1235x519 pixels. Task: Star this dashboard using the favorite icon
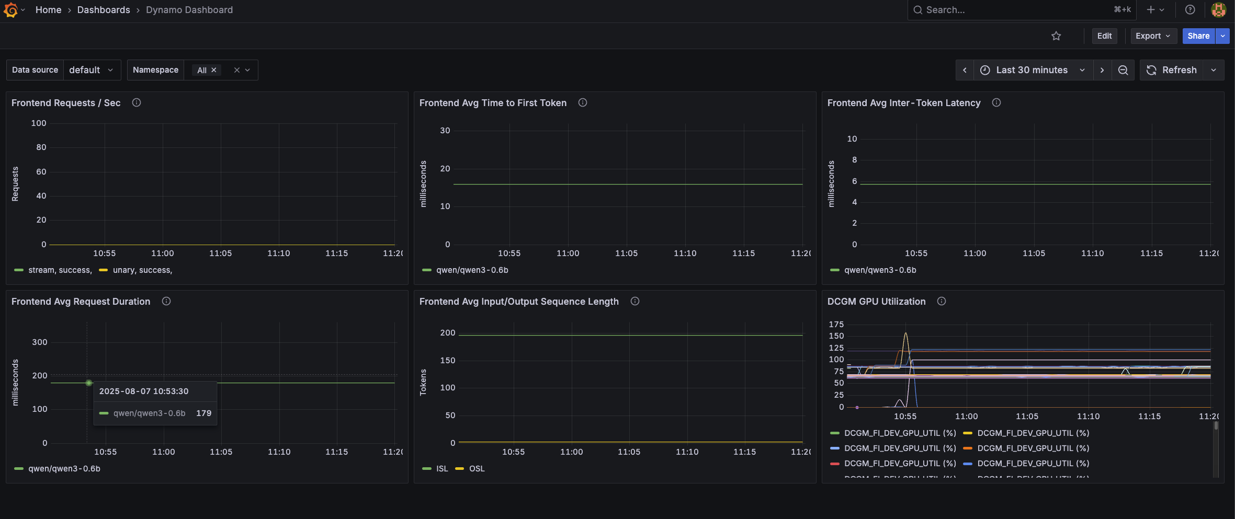pyautogui.click(x=1056, y=36)
